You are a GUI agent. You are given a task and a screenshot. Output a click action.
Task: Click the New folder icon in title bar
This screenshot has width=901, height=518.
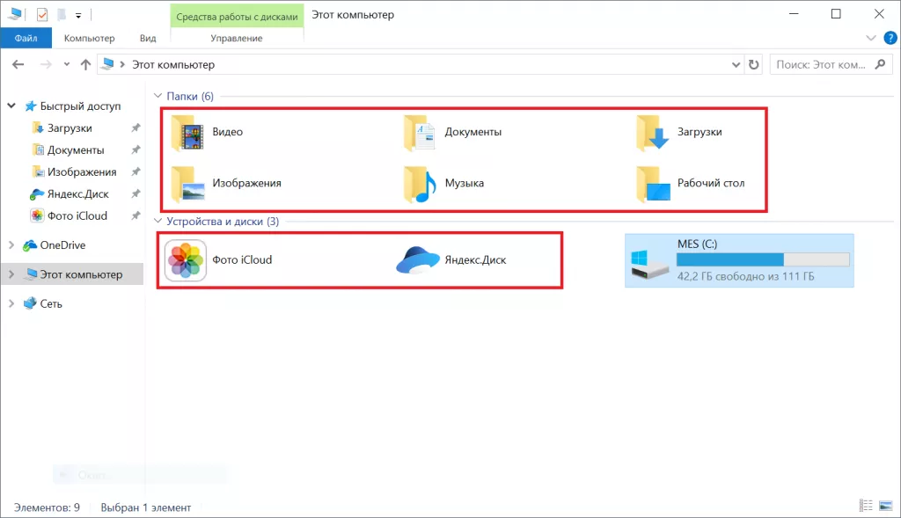pyautogui.click(x=62, y=15)
